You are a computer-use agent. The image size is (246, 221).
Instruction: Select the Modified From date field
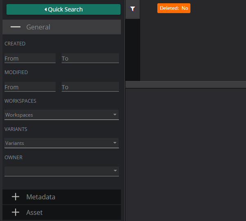pos(30,87)
